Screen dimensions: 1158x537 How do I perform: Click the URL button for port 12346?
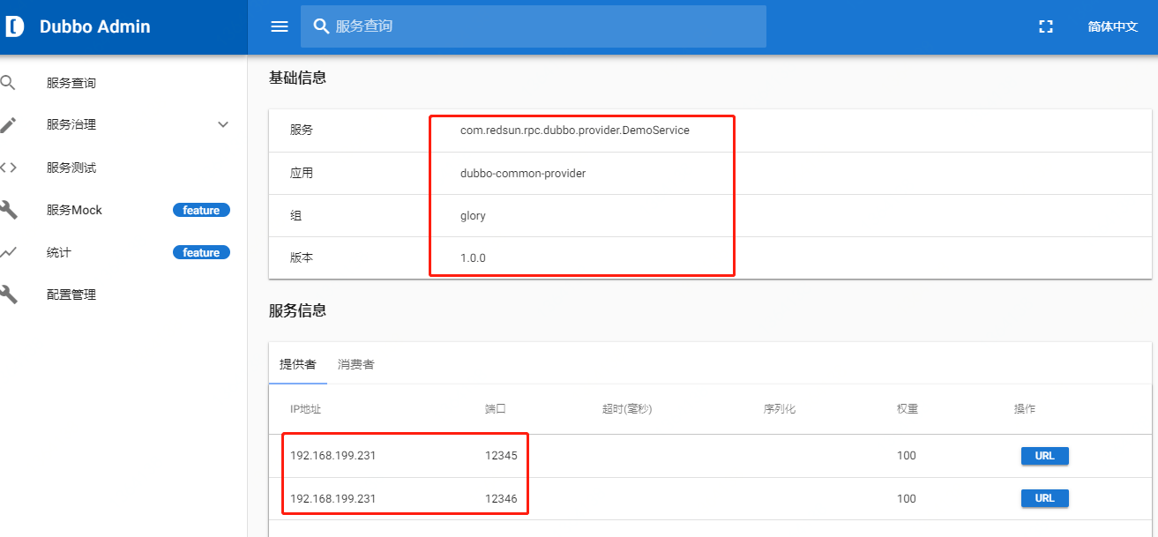(x=1044, y=498)
